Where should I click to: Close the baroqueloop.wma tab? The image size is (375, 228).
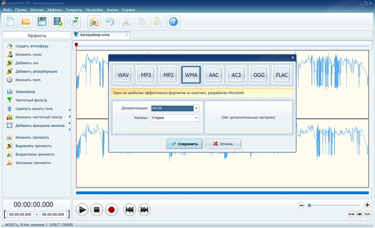(127, 34)
